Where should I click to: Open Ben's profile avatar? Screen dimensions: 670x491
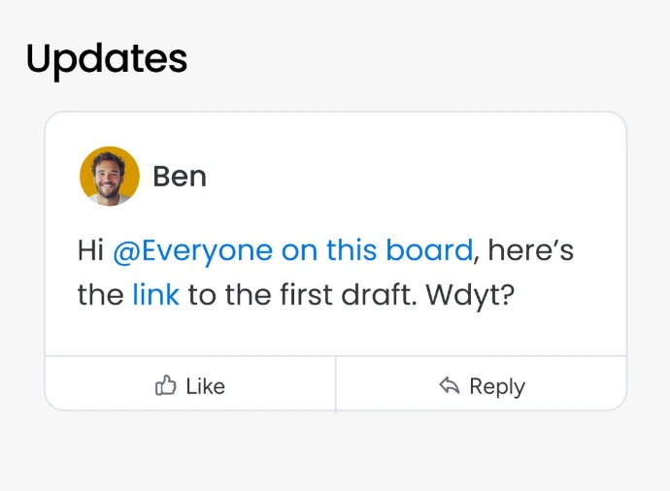click(x=110, y=177)
